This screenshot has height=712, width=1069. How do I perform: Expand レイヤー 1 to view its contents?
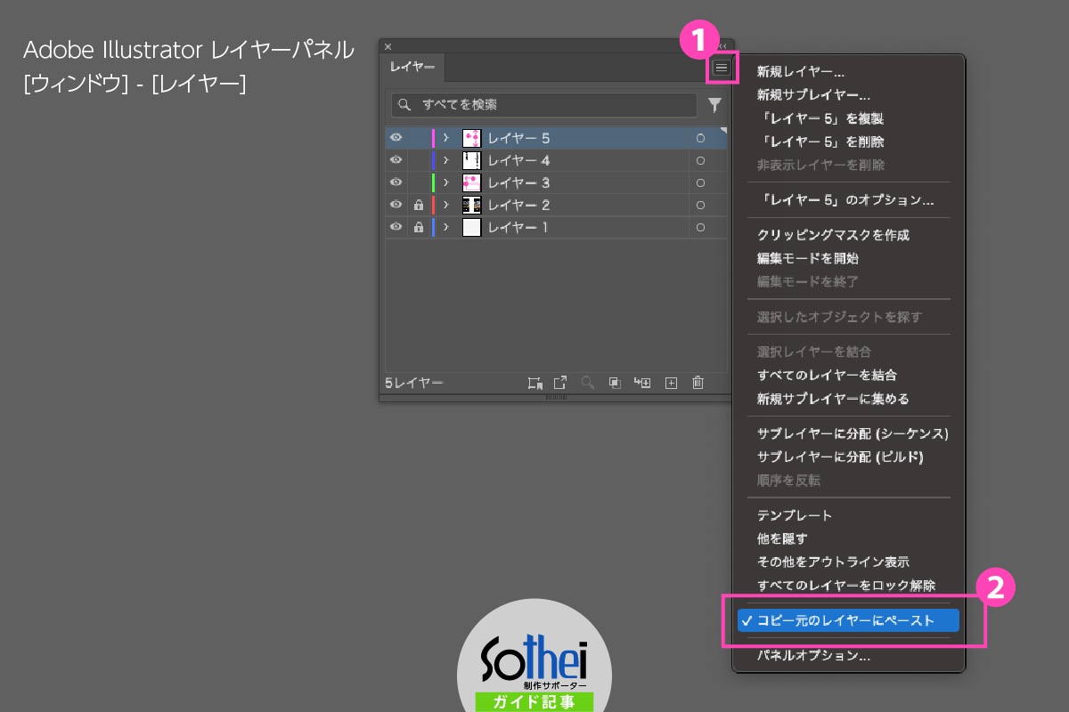[445, 227]
